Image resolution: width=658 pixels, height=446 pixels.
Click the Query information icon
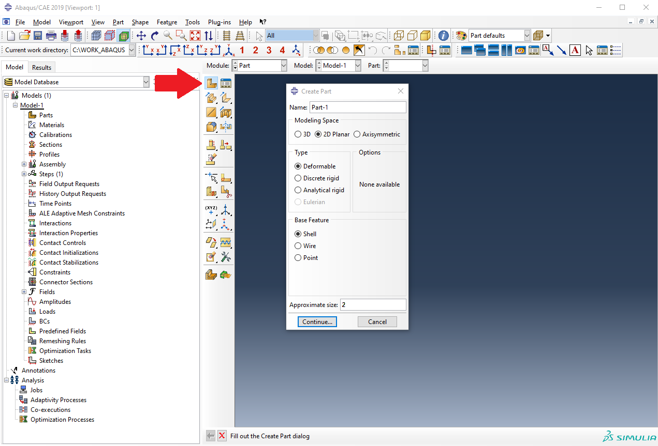tap(444, 36)
